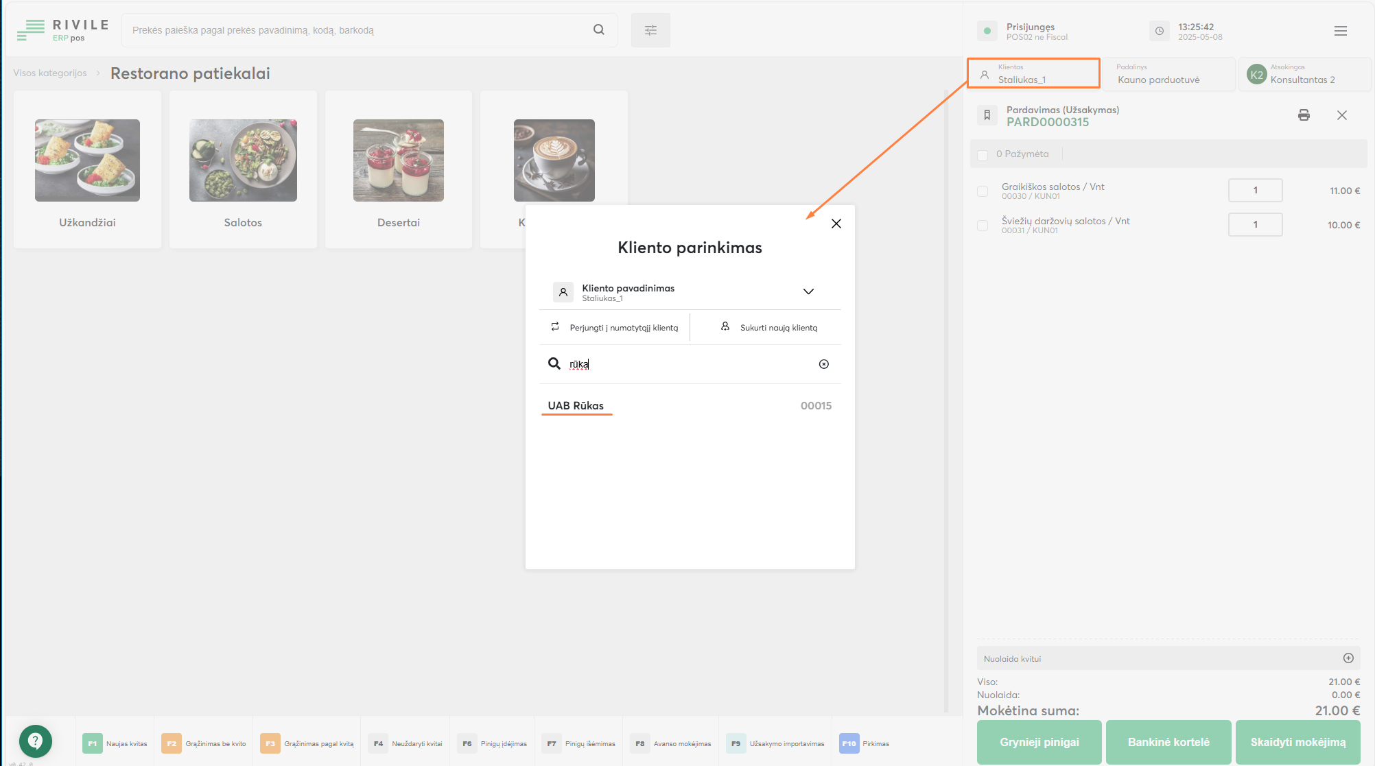Open the filter settings sliders icon
Image resolution: width=1375 pixels, height=766 pixels.
650,30
